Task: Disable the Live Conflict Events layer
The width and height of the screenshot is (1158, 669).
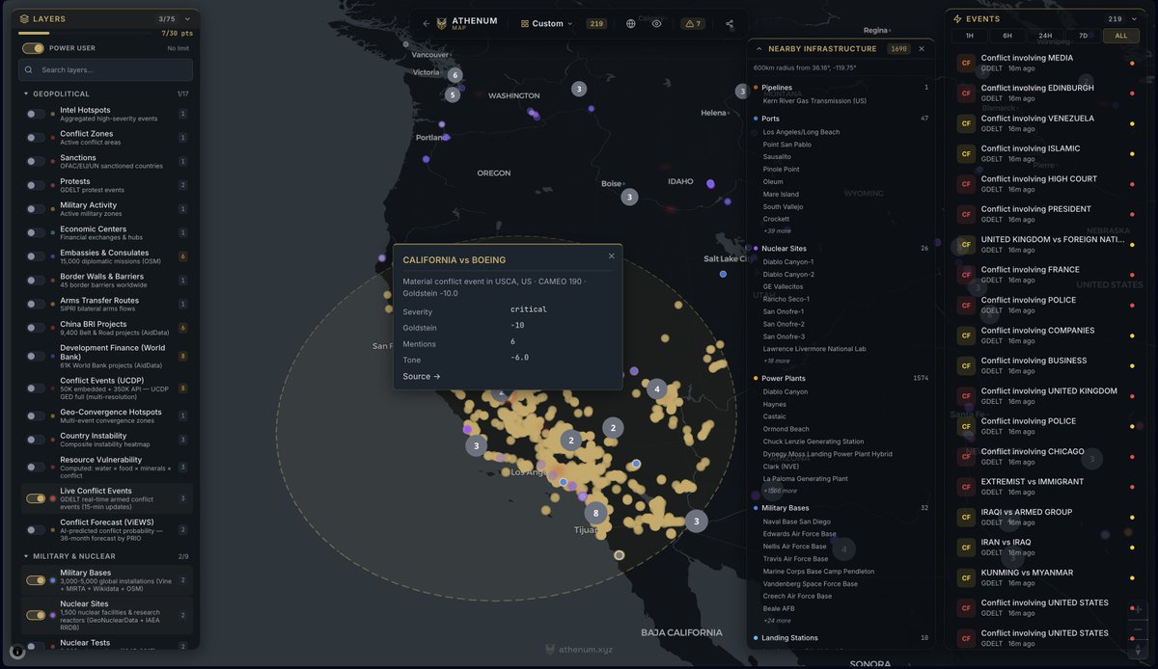Action: (x=36, y=498)
